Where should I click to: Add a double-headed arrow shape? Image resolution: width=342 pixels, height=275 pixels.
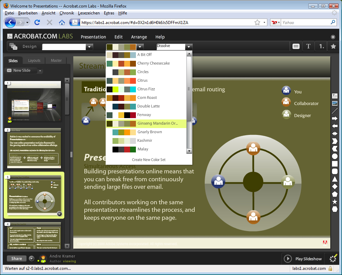coord(334,134)
